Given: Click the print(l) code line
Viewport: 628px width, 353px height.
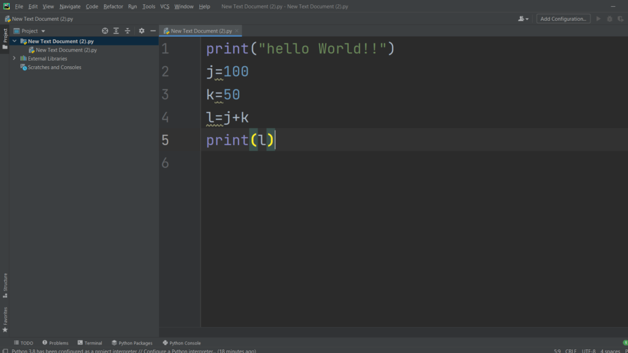Looking at the screenshot, I should click(240, 140).
